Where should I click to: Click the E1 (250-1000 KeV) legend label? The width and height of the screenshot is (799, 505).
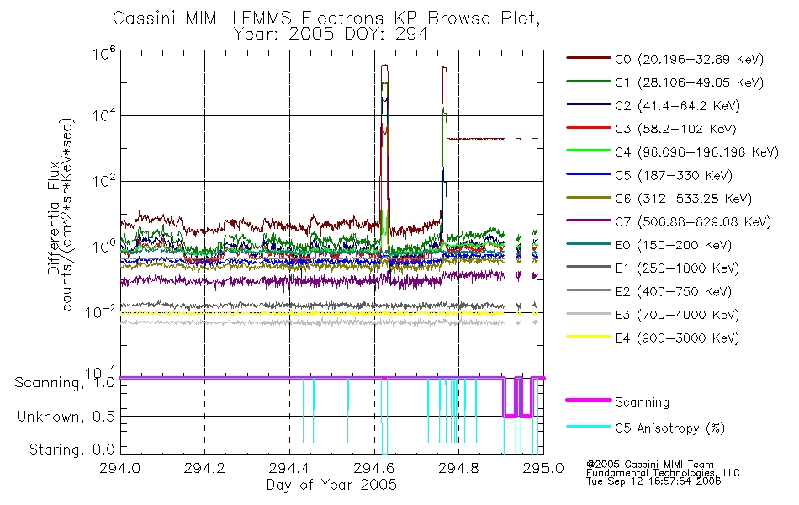coord(677,268)
